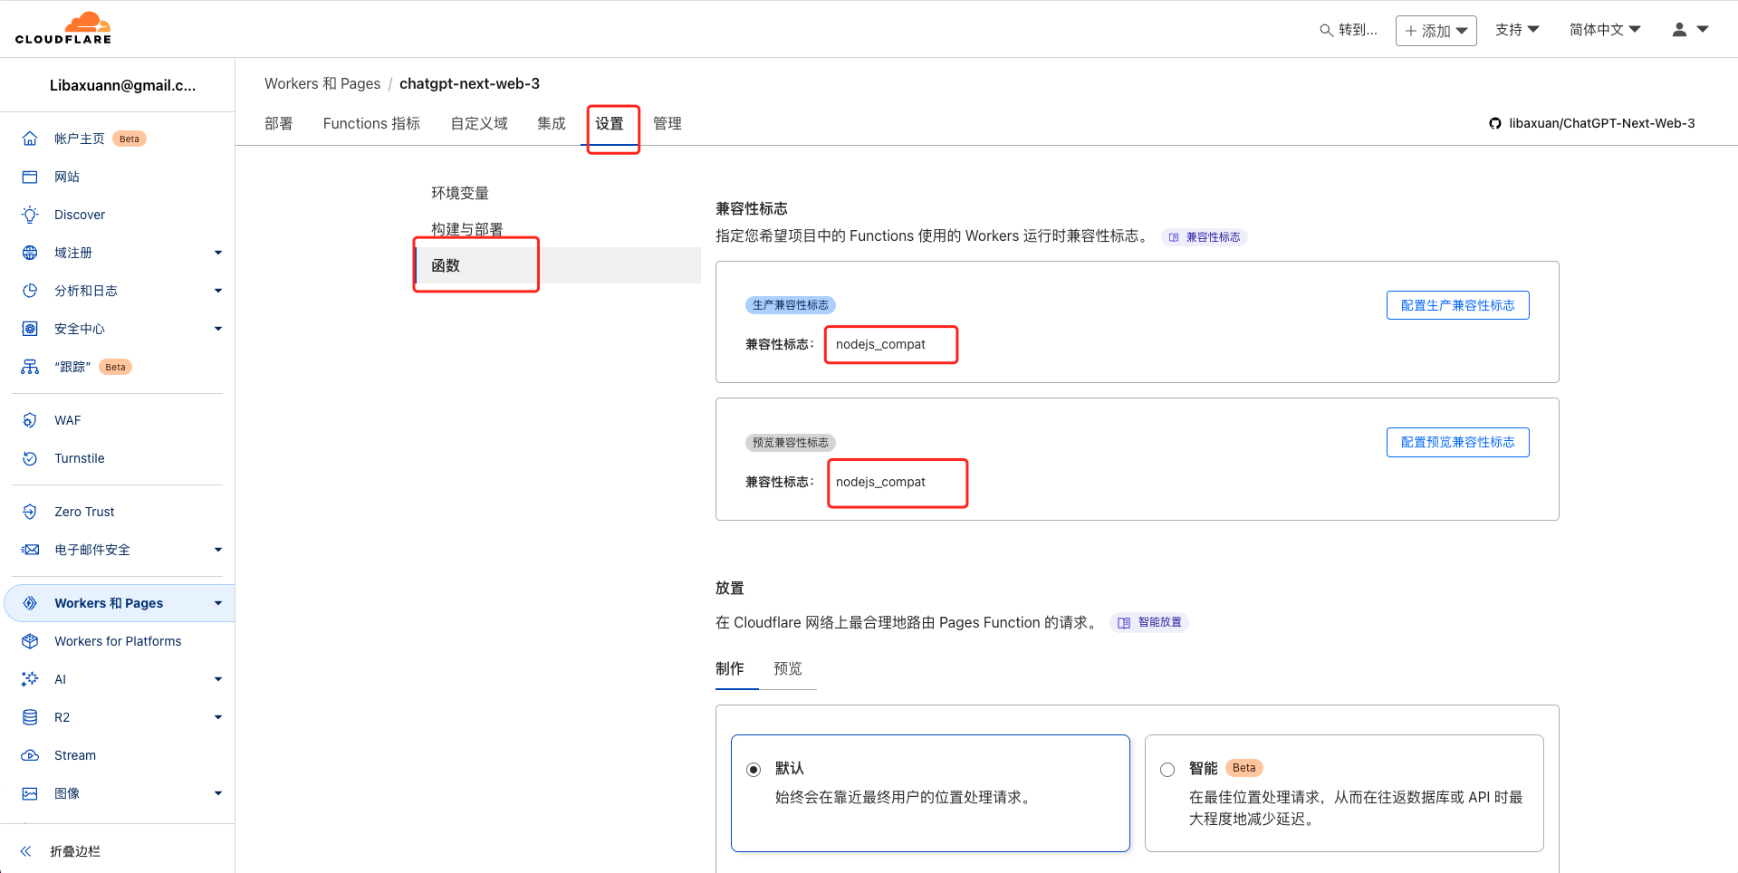Select the 智能 placement radio button
The height and width of the screenshot is (873, 1738).
coord(1167,770)
